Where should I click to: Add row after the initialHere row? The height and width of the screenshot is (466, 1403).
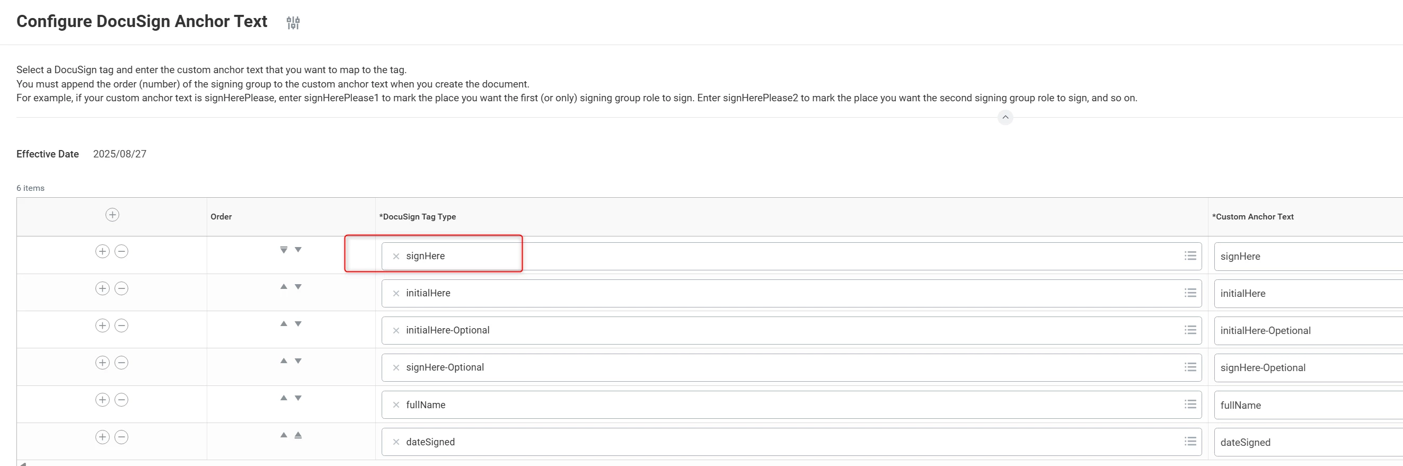[102, 288]
